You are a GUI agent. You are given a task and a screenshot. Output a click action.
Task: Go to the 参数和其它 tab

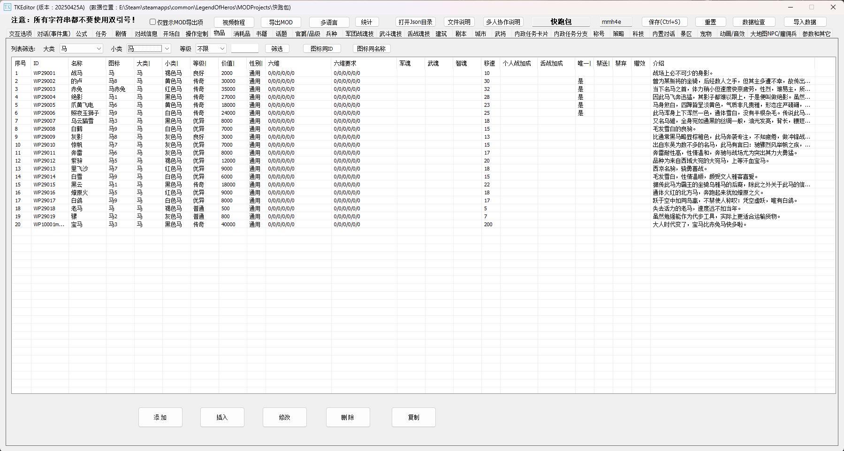[x=816, y=34]
